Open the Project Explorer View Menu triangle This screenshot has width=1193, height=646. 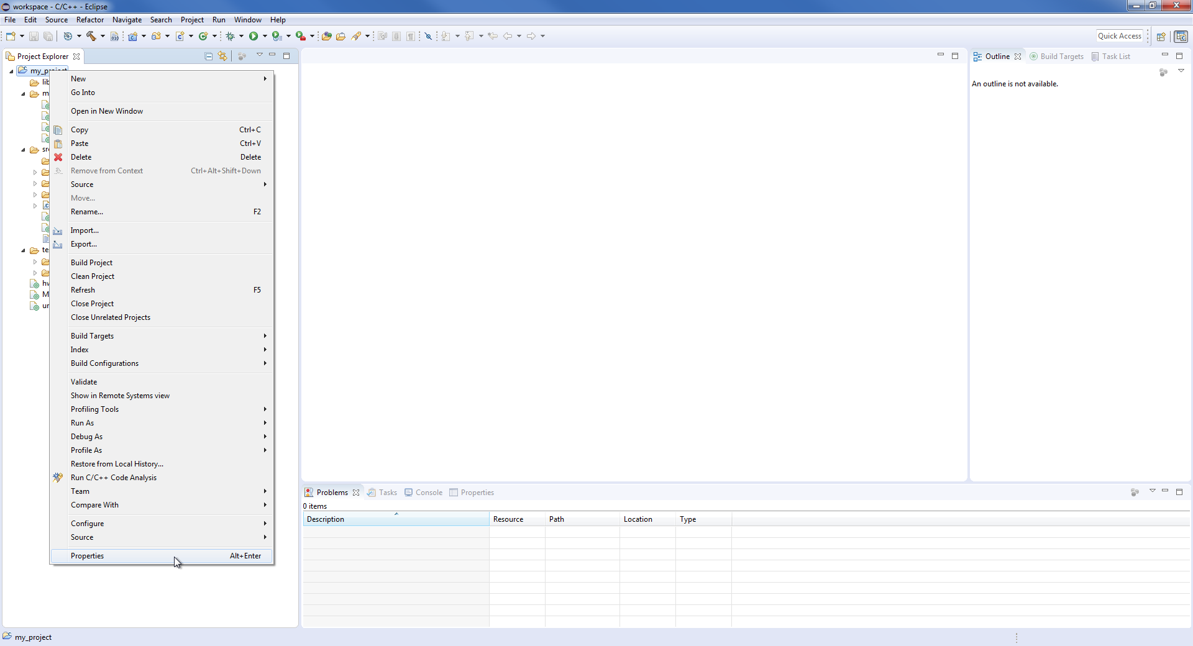pyautogui.click(x=260, y=55)
